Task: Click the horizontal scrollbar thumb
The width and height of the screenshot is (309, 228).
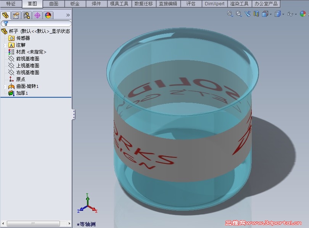Action: click(x=33, y=223)
